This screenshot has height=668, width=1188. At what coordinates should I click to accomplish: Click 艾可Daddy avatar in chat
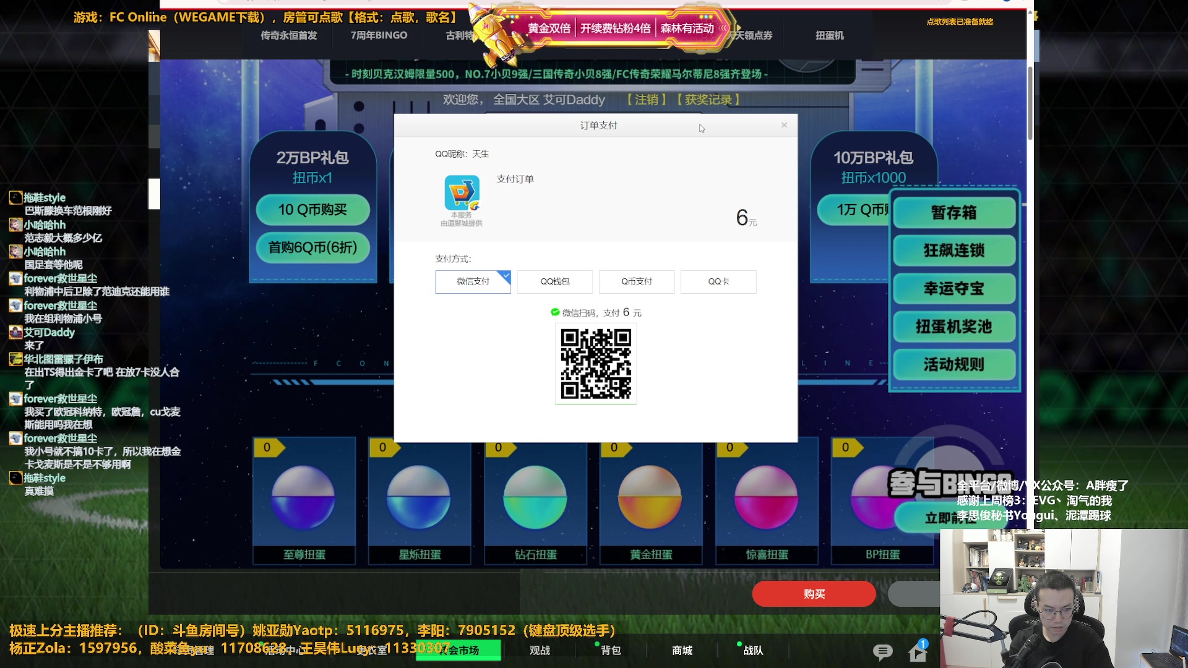(x=15, y=332)
